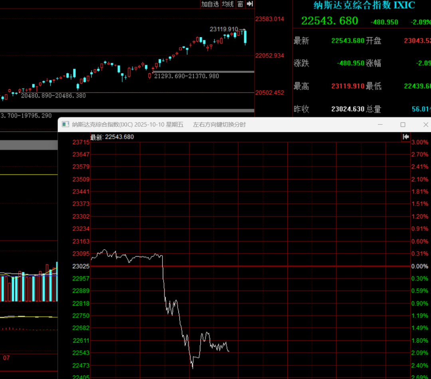Click the 加自选 add-to-watchlist button
The width and height of the screenshot is (431, 379).
click(x=210, y=4)
